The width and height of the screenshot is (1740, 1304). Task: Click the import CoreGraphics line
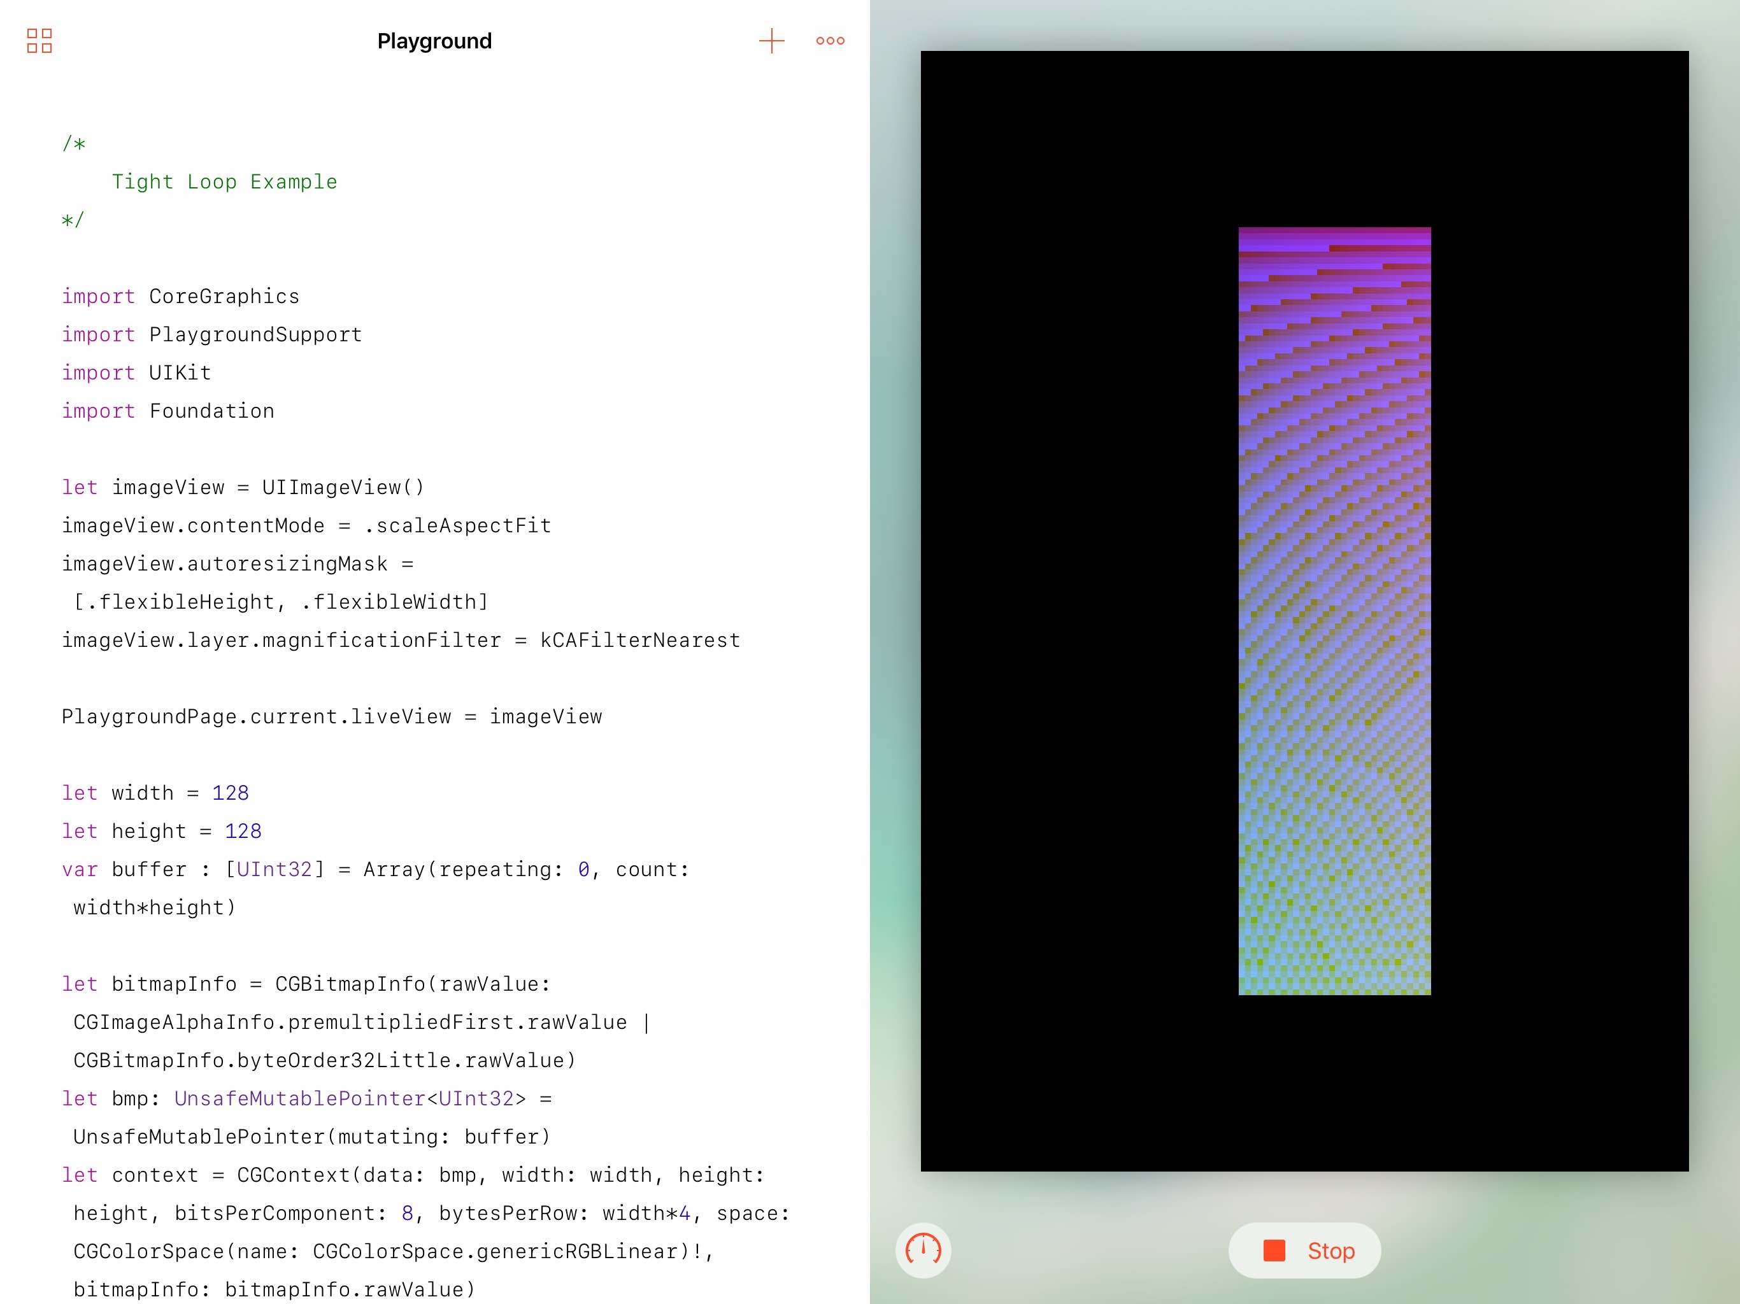[181, 297]
